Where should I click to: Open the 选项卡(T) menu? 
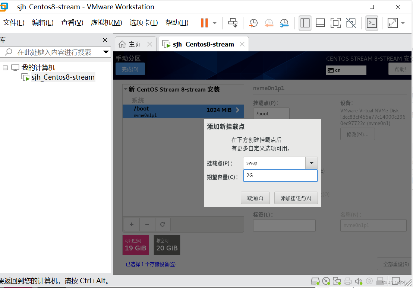click(144, 23)
